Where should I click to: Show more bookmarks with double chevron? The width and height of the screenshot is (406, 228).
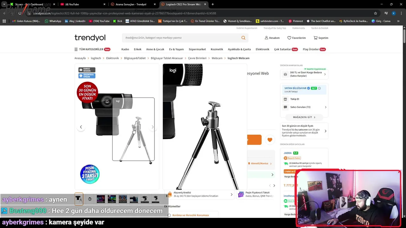point(398,21)
